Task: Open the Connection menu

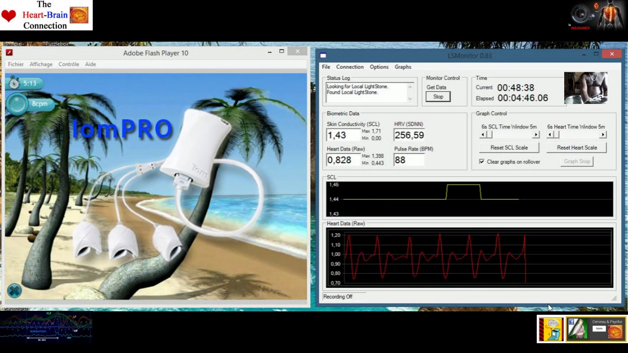Action: point(350,67)
